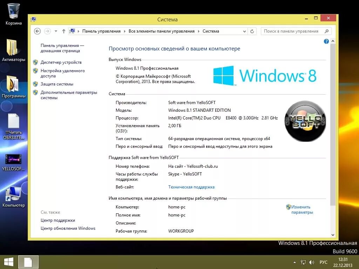This screenshot has width=359, height=269.
Task: Open the recent locations dropdown arrow
Action: click(x=56, y=31)
